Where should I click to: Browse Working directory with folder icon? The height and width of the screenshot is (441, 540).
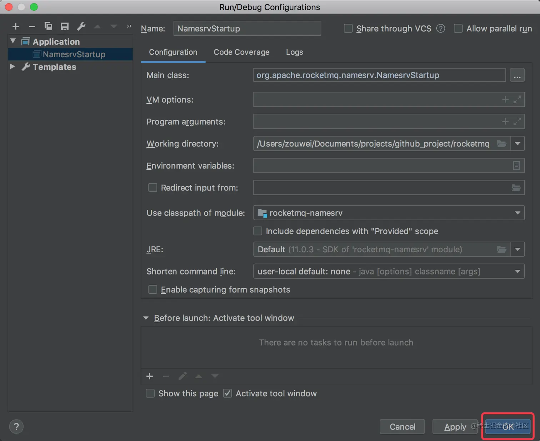(x=502, y=144)
